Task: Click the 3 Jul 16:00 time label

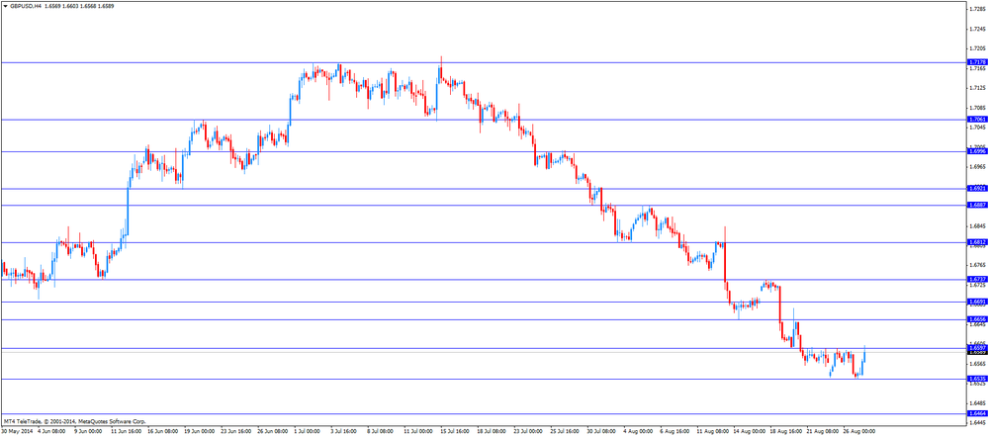Action: 344,432
